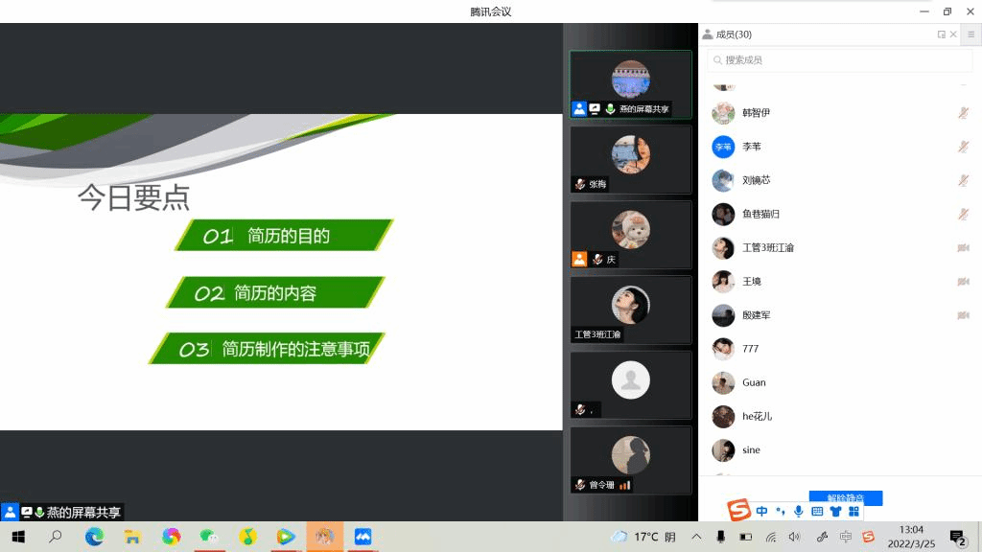Open Sogou input toolbox grid icon

(853, 512)
